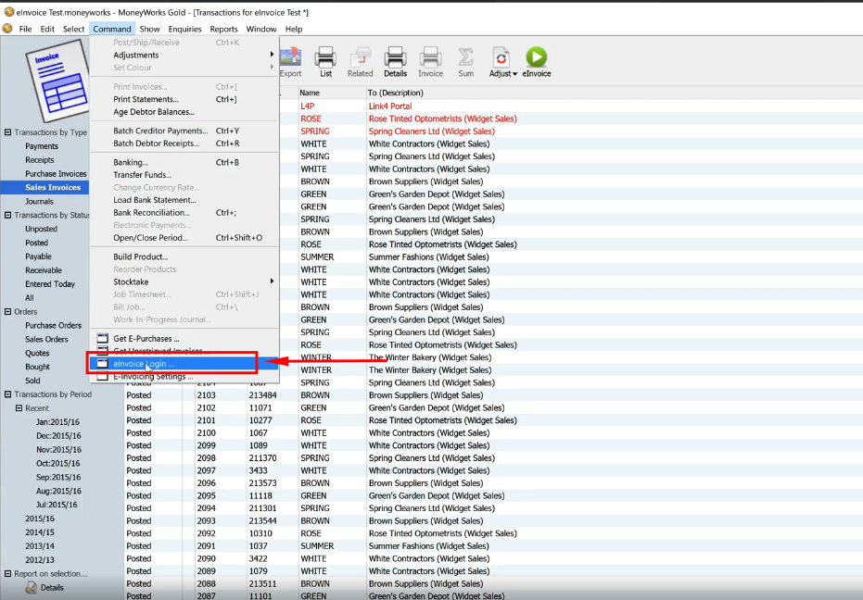Click the Details printer toolbar icon

[x=395, y=57]
